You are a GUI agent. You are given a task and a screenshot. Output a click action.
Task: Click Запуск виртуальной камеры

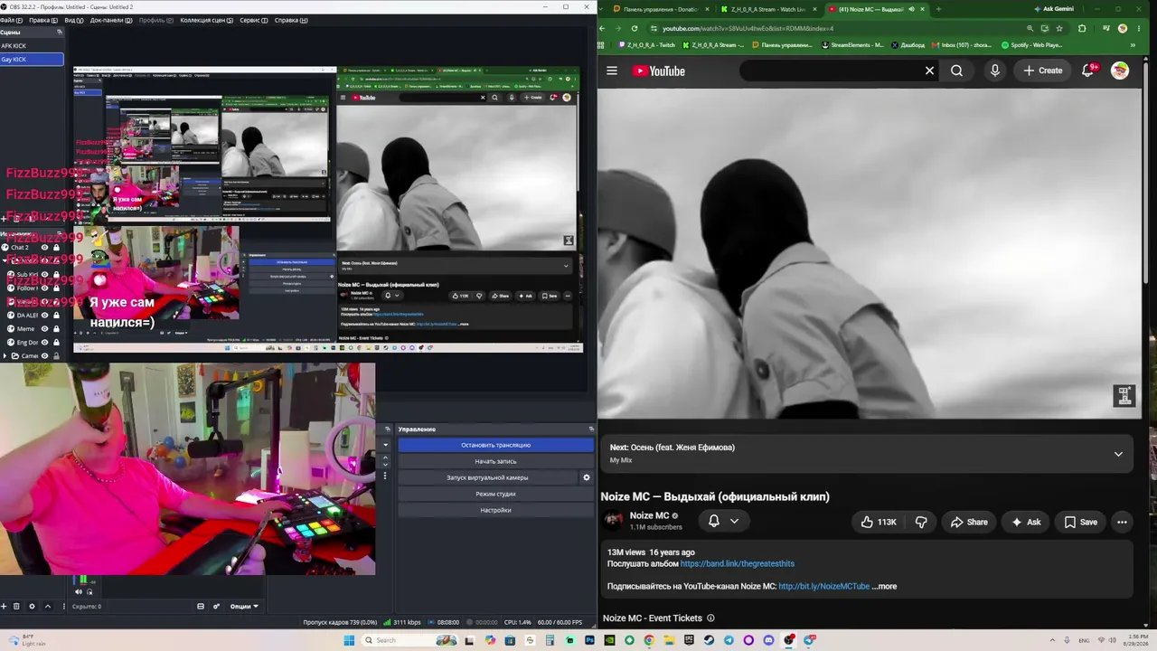pyautogui.click(x=487, y=477)
